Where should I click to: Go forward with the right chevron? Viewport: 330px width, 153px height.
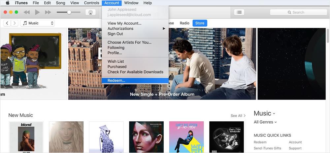14,23
